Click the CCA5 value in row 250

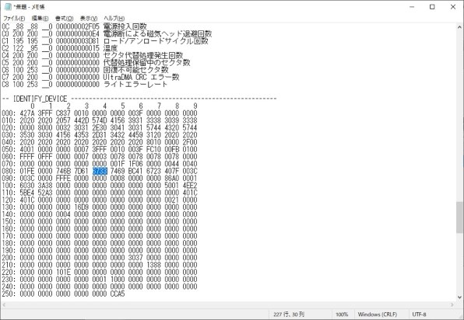point(118,294)
